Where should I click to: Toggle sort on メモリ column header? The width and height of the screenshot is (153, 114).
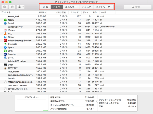pyautogui.click(x=40, y=12)
